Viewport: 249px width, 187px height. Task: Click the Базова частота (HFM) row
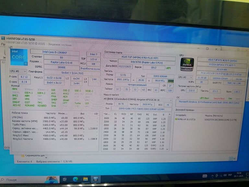pos(55,121)
